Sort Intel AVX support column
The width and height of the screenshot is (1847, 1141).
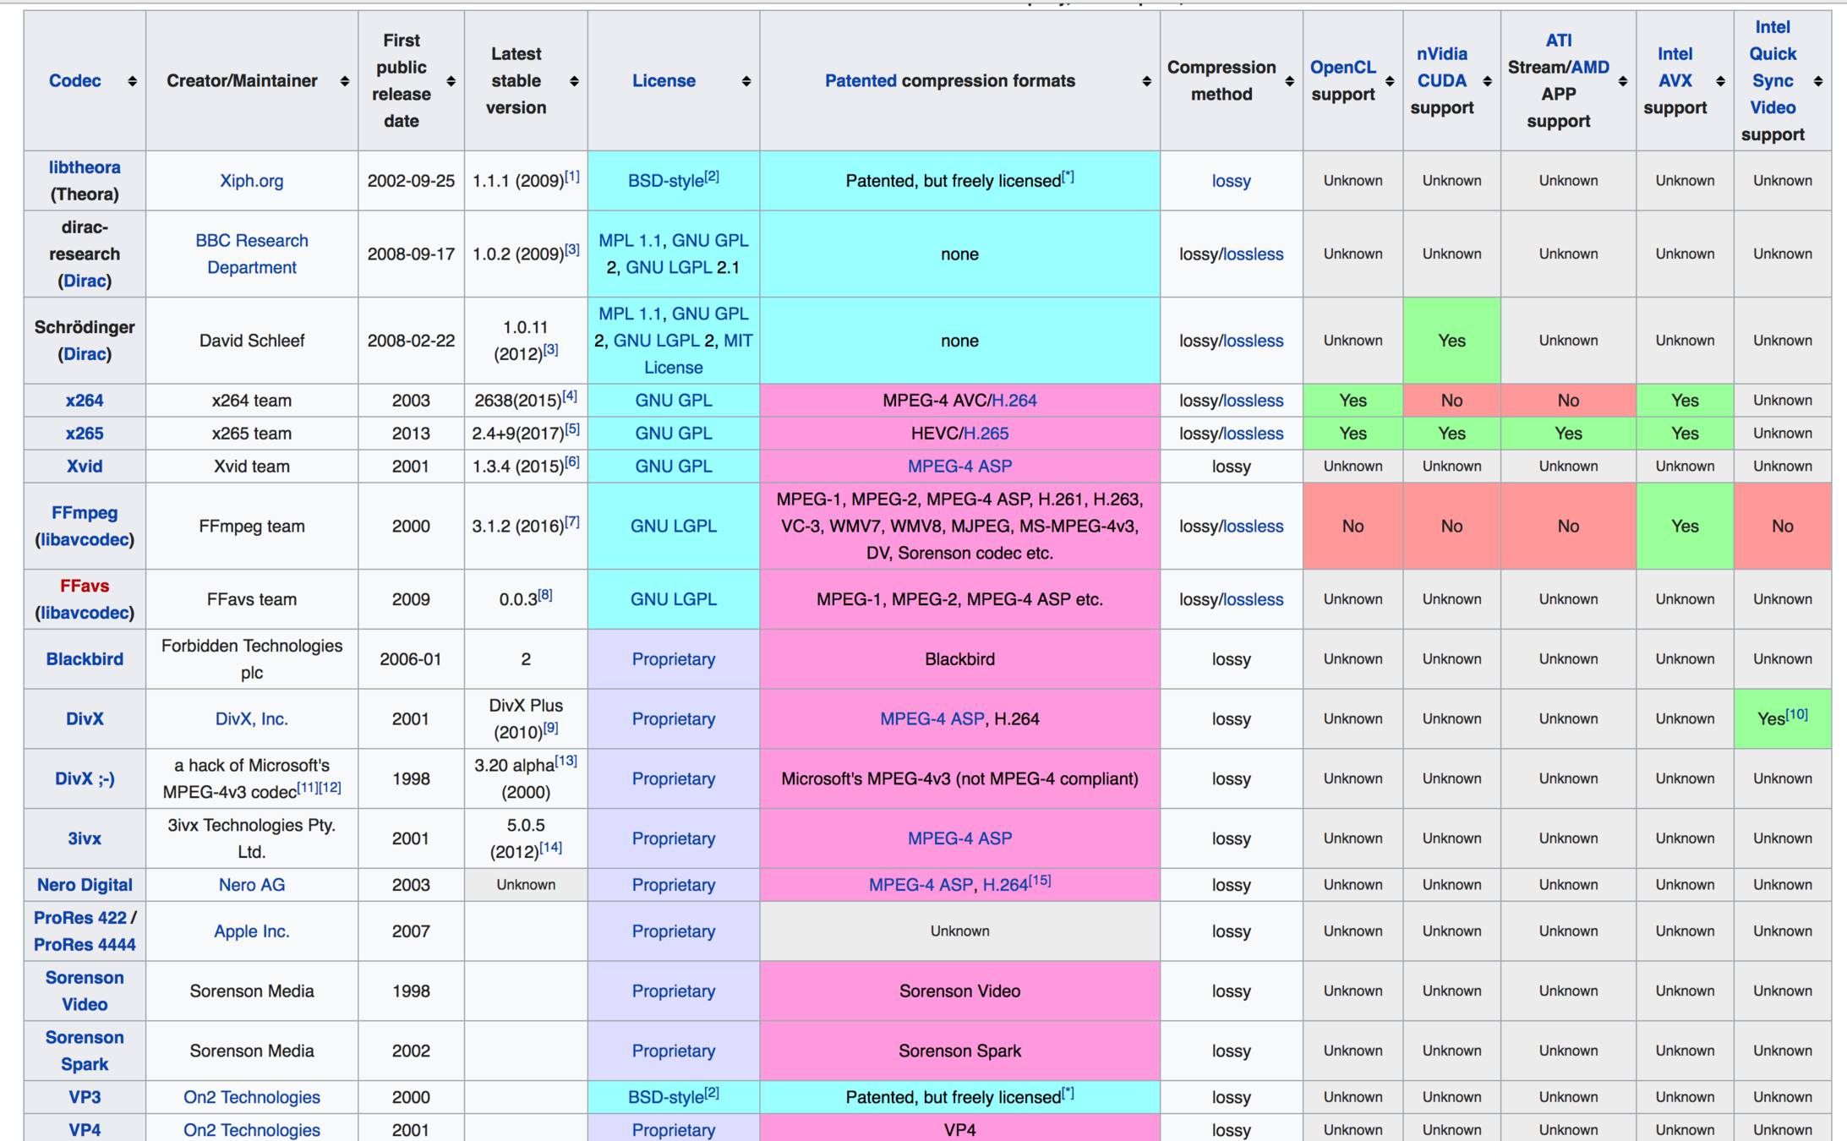(x=1720, y=81)
